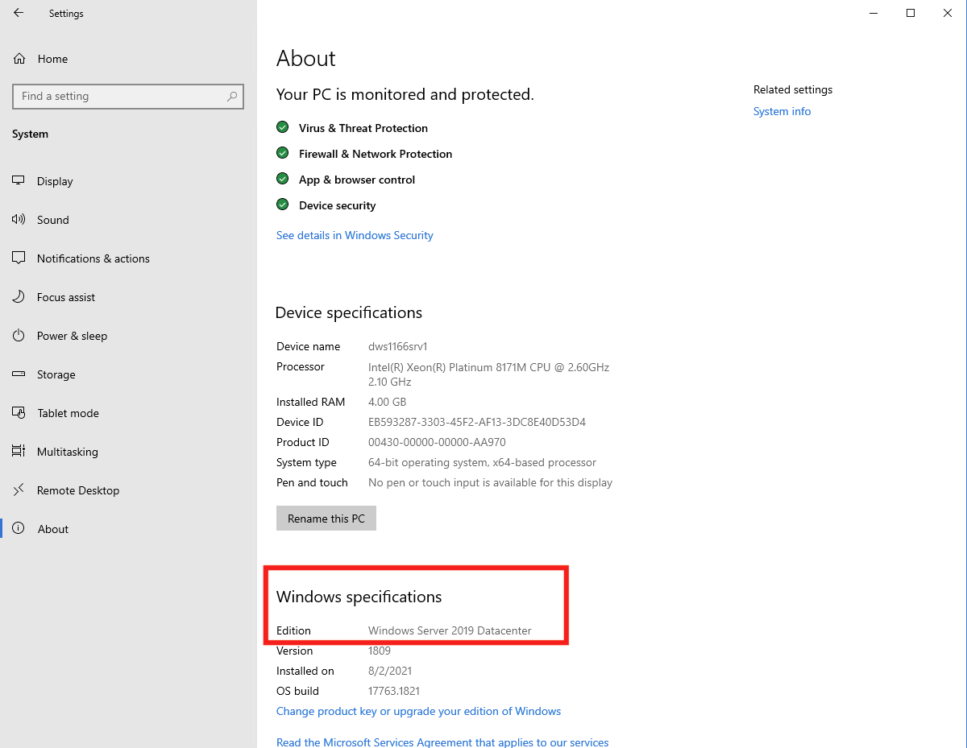Click the Installed on date 8/2/2021
The image size is (967, 748).
[x=390, y=671]
